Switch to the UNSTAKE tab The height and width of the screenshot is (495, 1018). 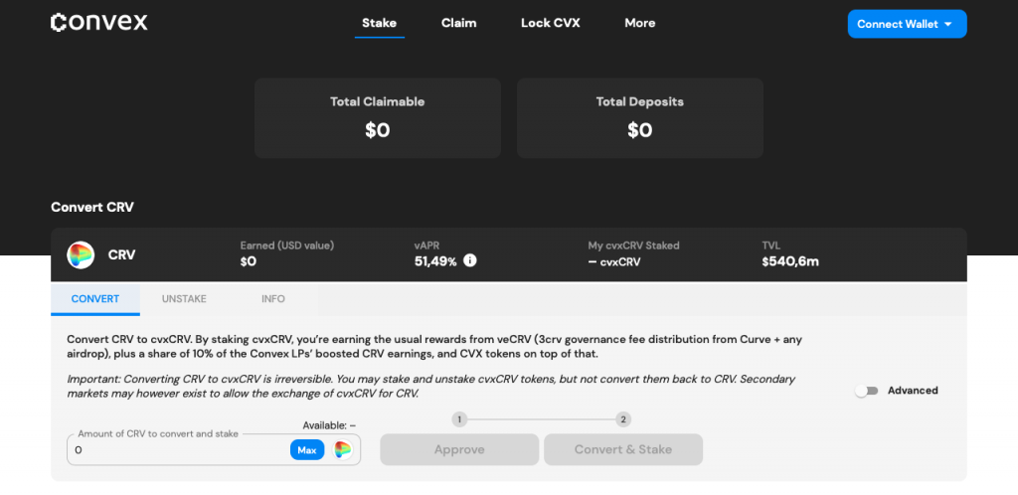tap(184, 299)
